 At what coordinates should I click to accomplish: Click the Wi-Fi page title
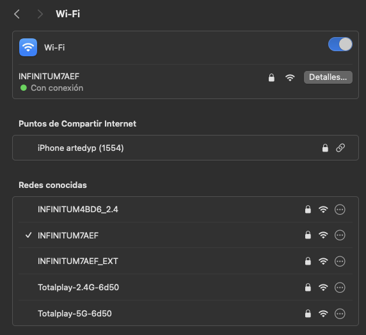(68, 14)
